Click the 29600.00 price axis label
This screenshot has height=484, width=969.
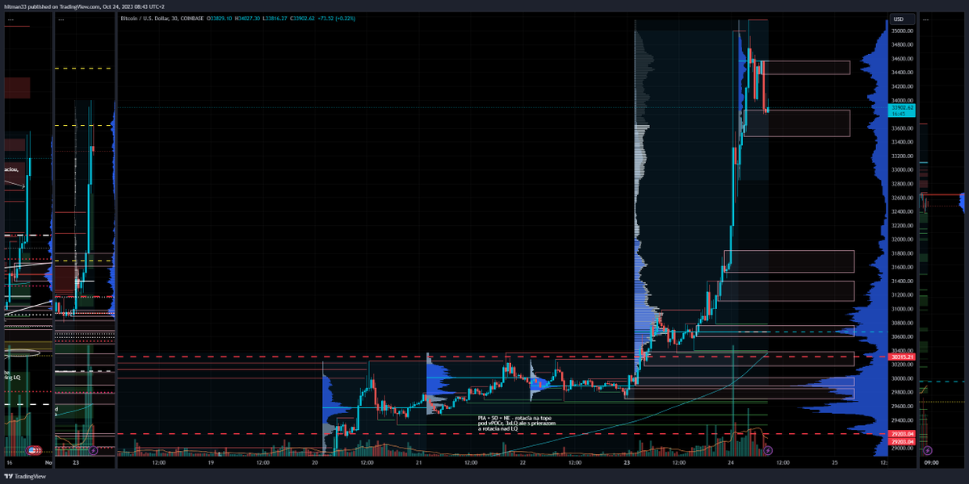coord(903,406)
